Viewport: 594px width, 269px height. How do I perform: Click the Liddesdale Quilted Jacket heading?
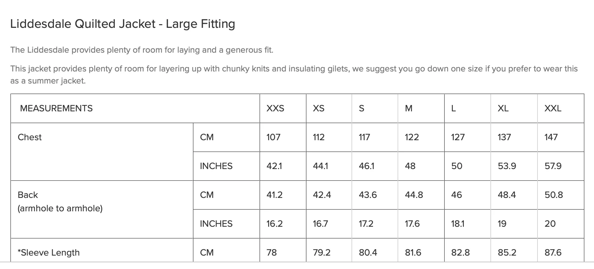123,24
